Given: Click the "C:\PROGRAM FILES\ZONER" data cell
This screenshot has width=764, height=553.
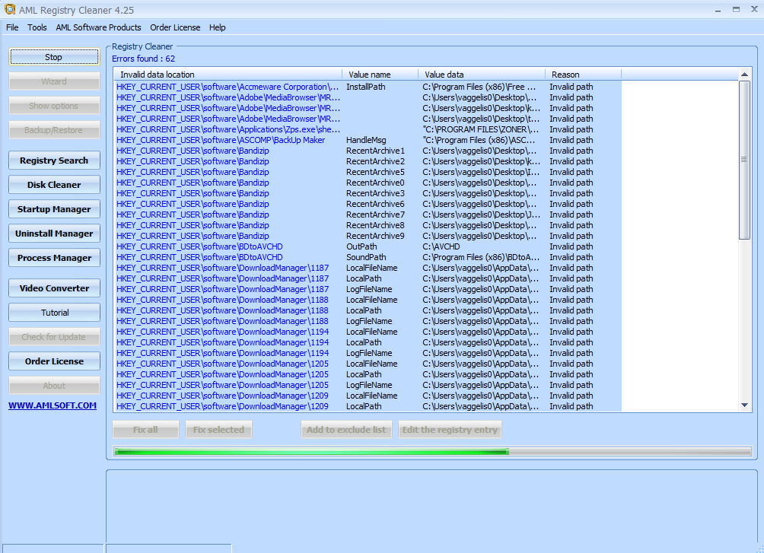Looking at the screenshot, I should click(x=480, y=129).
